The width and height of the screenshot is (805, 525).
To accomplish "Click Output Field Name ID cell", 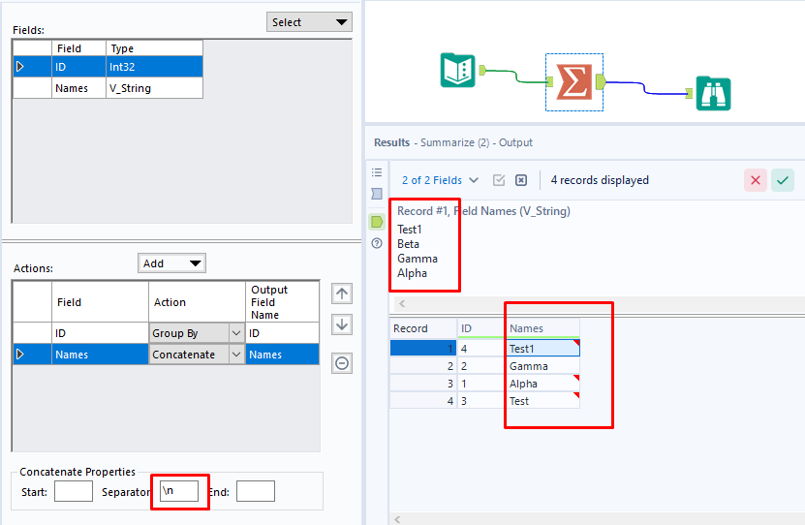I will click(282, 333).
